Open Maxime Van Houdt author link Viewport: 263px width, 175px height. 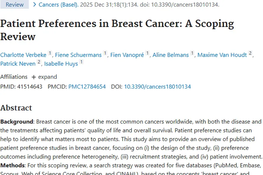tap(222, 55)
